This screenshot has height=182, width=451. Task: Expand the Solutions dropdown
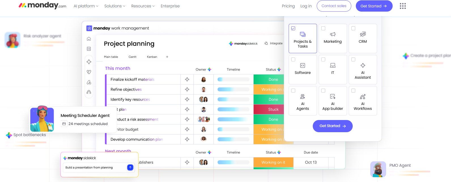[114, 6]
